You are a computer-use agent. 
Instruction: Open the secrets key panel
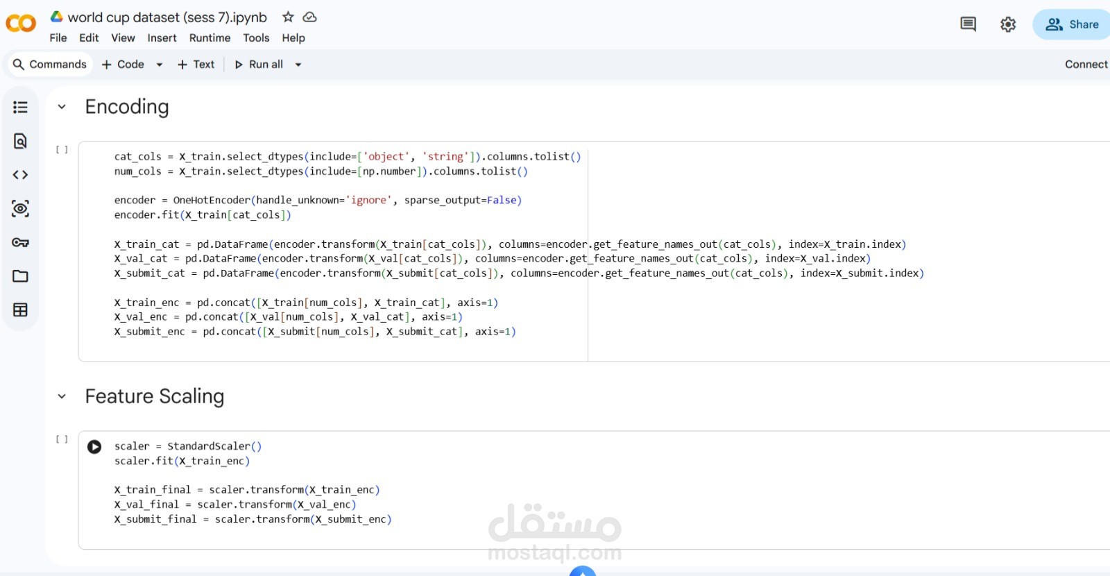click(21, 242)
